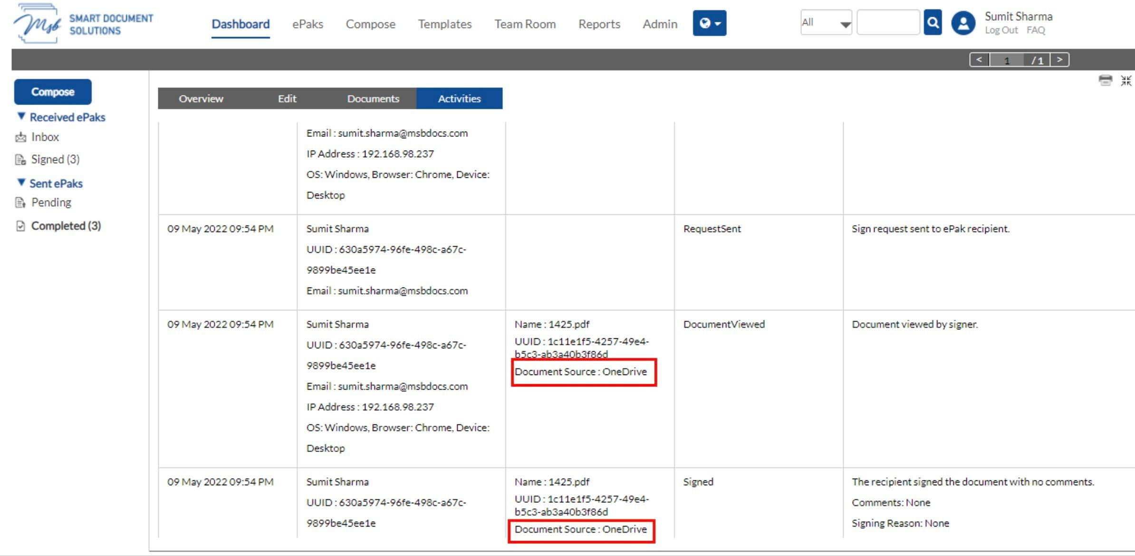
Task: Open the user profile avatar icon
Action: tap(963, 23)
